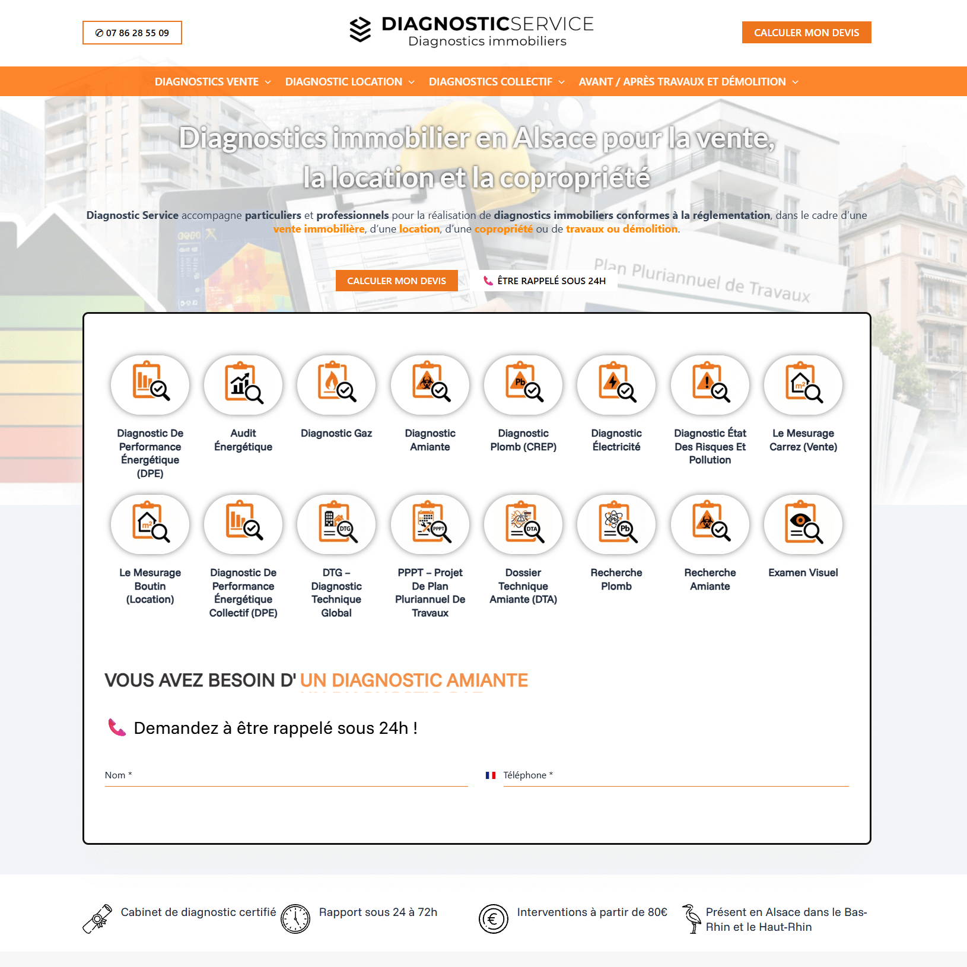The image size is (967, 967).
Task: Click the Diagnostic Amiante biohazard icon
Action: [430, 384]
